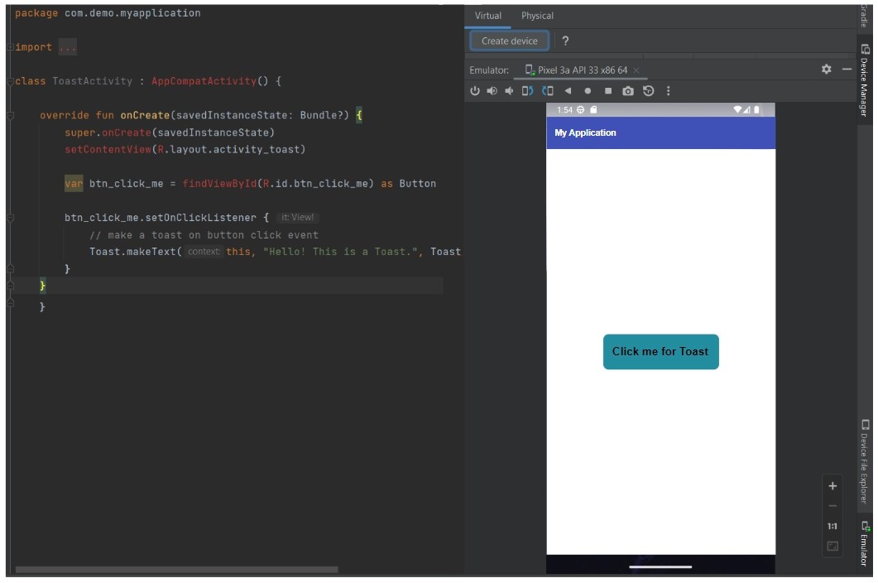Rotate the emulator clockwise

(x=548, y=91)
